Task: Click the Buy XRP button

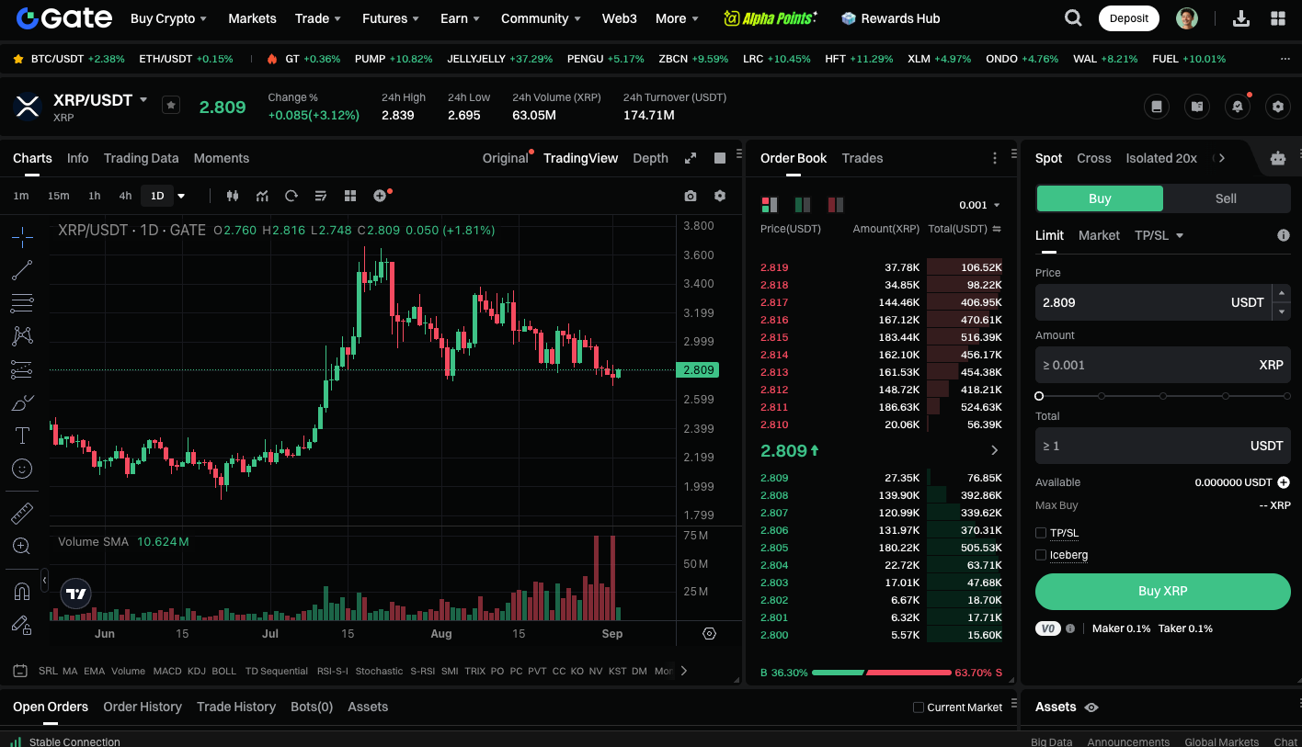Action: pos(1162,591)
